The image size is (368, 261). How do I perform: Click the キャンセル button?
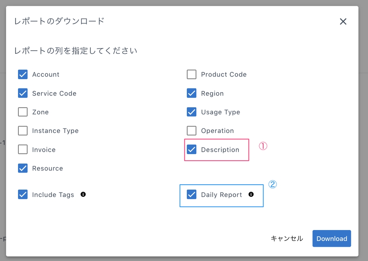coord(287,239)
